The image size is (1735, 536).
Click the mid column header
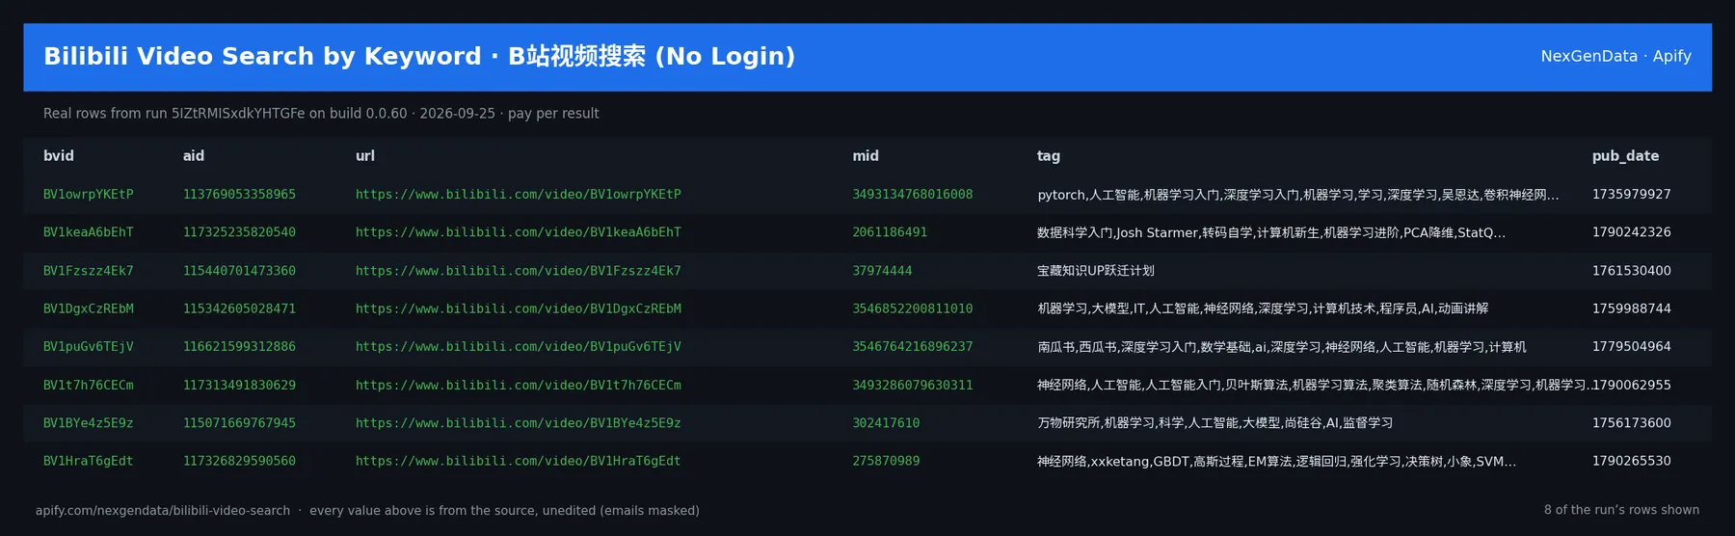[x=866, y=155]
